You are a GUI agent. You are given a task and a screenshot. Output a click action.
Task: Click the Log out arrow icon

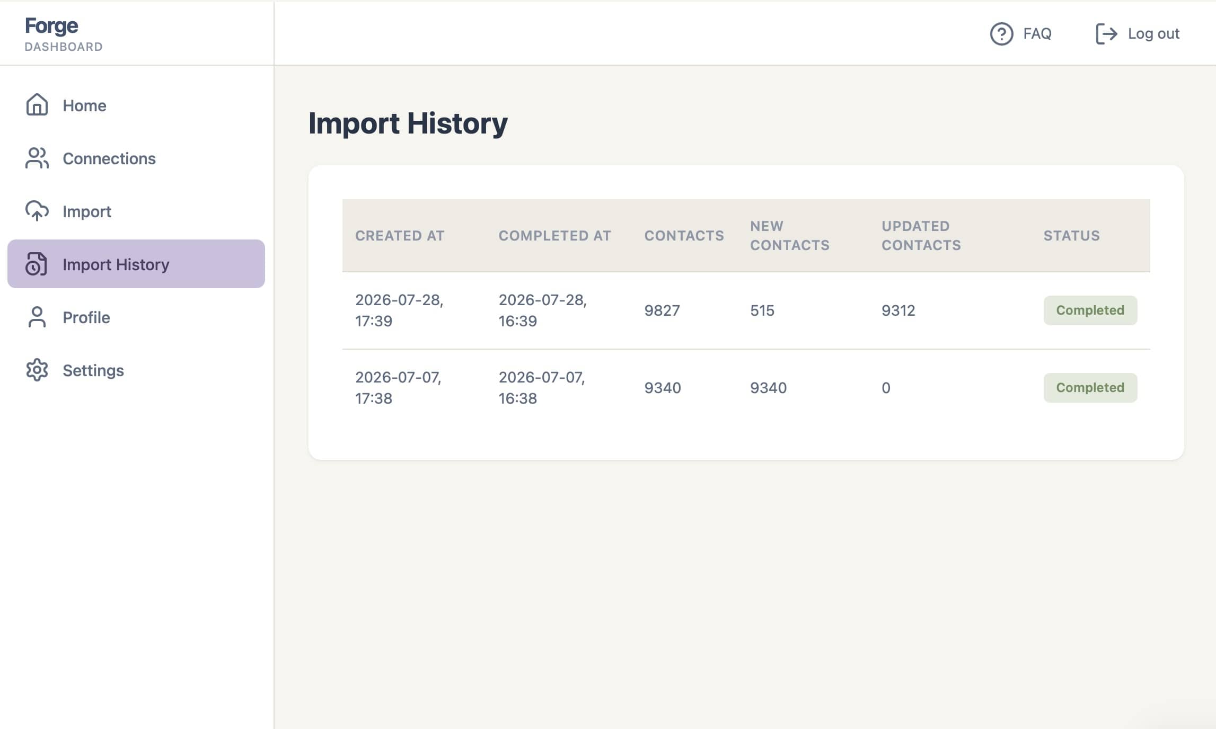(x=1106, y=34)
